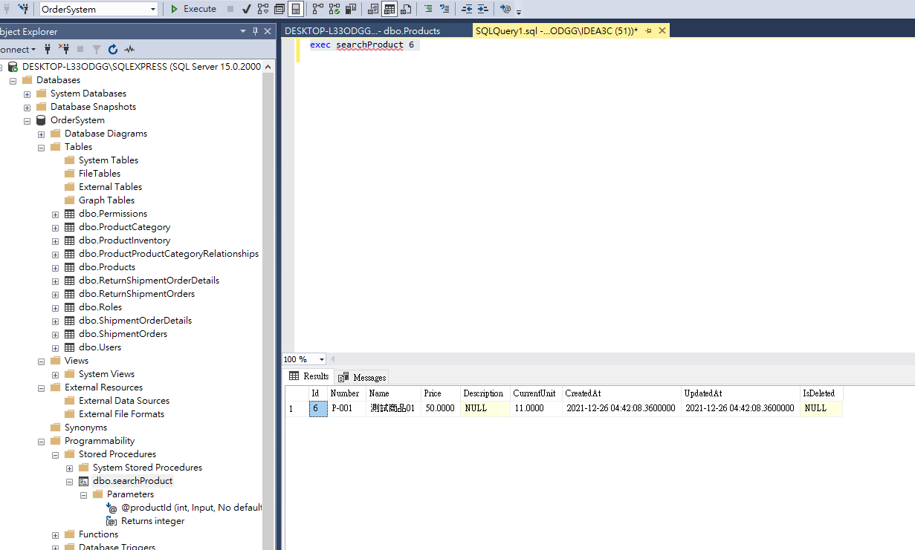Screen dimensions: 915x550
Task: Unpin the Object Explorer panel
Action: point(255,31)
